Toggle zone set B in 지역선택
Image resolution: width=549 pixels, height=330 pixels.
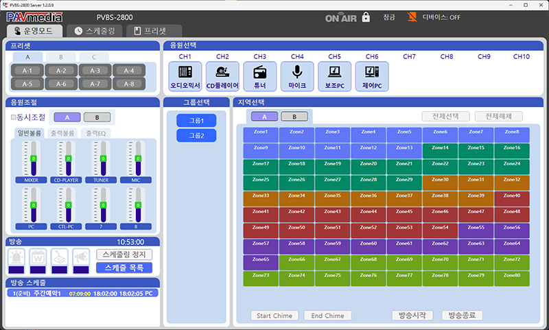click(x=294, y=117)
